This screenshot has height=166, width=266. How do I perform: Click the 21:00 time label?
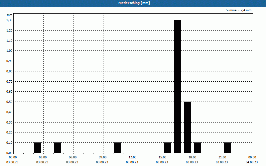pos(222,157)
